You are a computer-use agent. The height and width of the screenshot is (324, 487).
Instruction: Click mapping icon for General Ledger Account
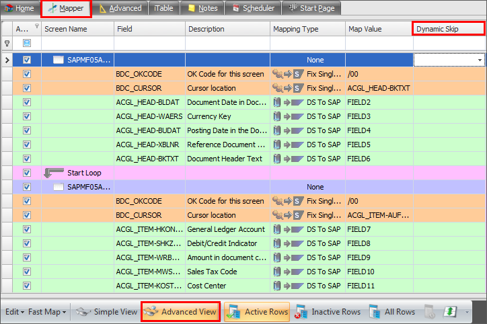pyautogui.click(x=288, y=229)
